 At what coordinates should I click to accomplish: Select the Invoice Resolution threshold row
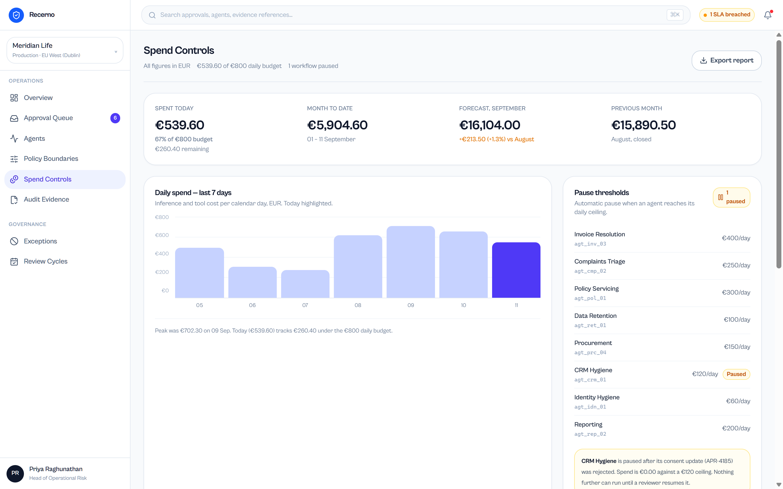(x=662, y=239)
